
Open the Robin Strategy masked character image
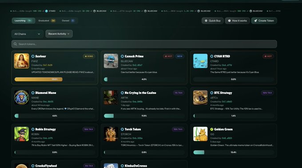tap(22, 134)
